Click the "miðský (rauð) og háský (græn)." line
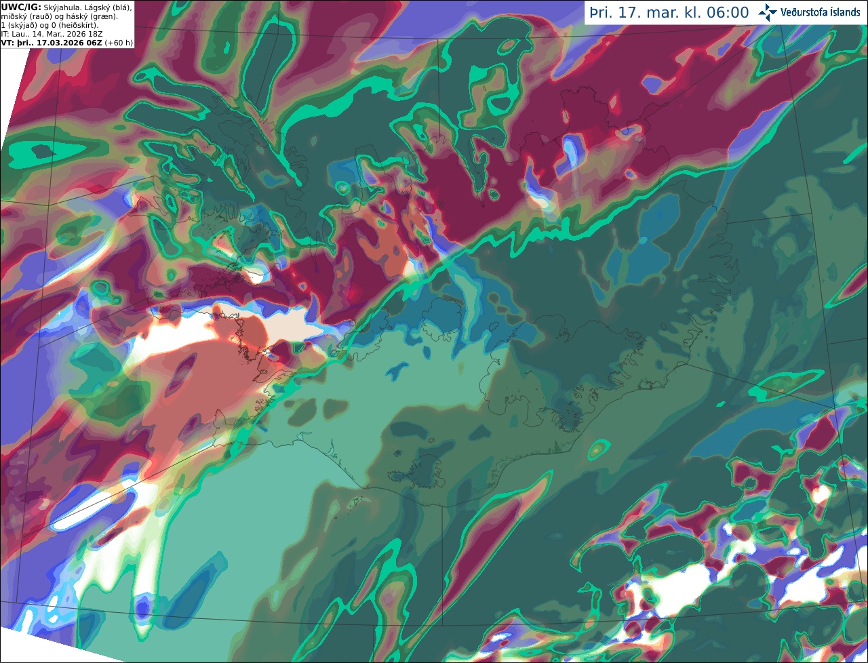868x663 pixels. click(x=59, y=16)
